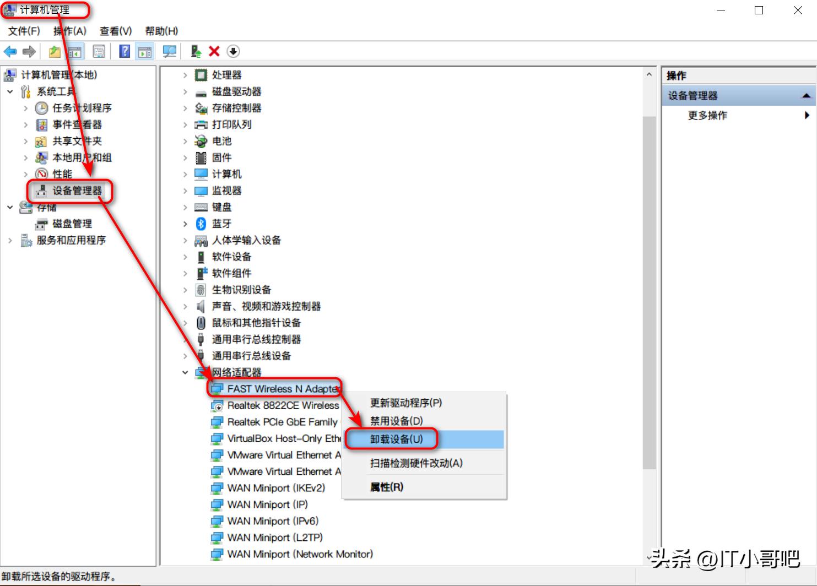817x586 pixels.
Task: Click the red X uninstall device toolbar icon
Action: 214,51
